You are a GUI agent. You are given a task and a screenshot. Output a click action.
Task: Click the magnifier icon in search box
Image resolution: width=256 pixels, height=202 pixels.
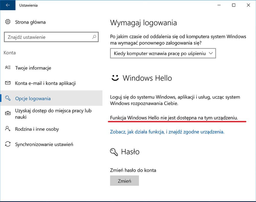point(94,37)
